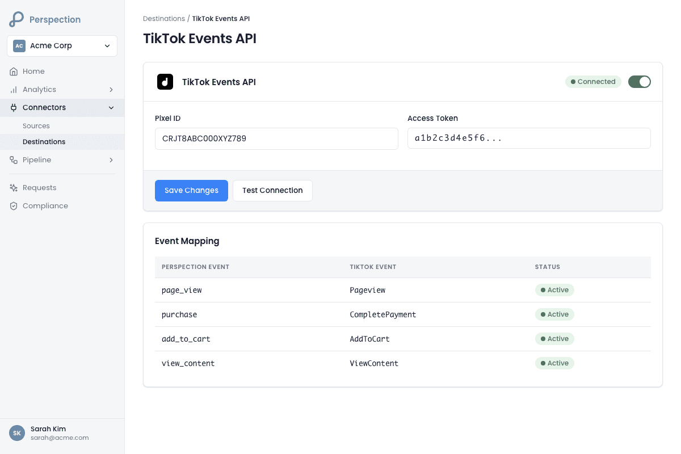Click the sarah@acme.com email text
This screenshot has height=454, width=681.
click(60, 438)
